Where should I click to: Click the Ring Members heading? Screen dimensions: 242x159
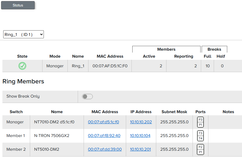23,81
